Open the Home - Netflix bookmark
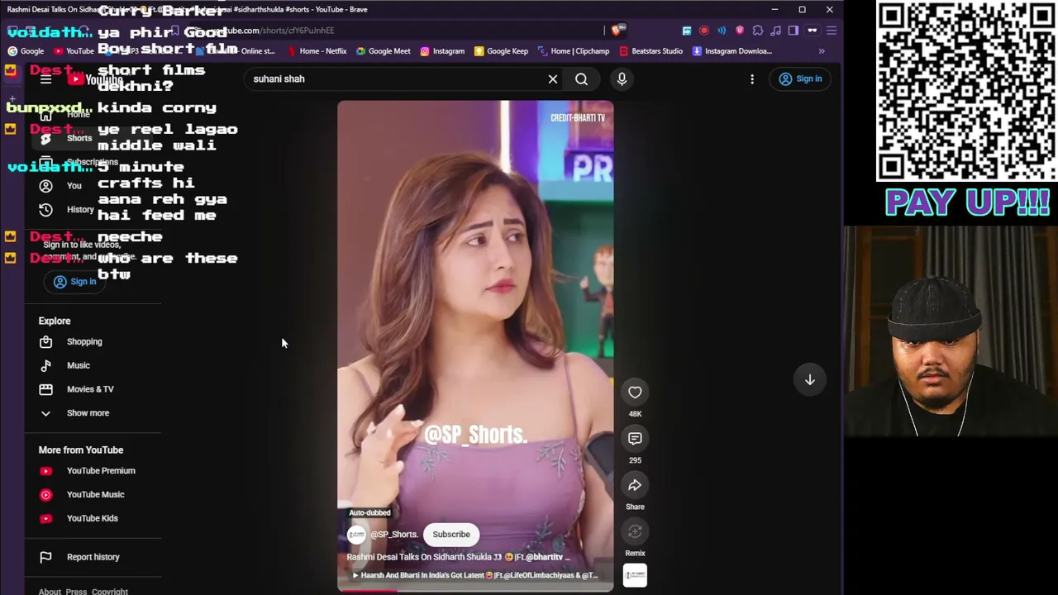 [316, 51]
